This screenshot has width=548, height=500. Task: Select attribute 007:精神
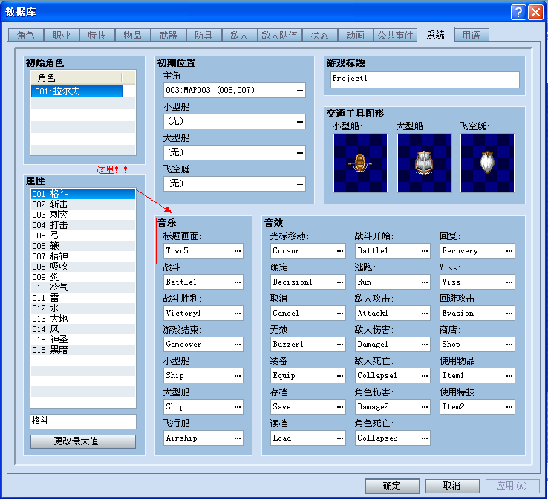(x=83, y=256)
